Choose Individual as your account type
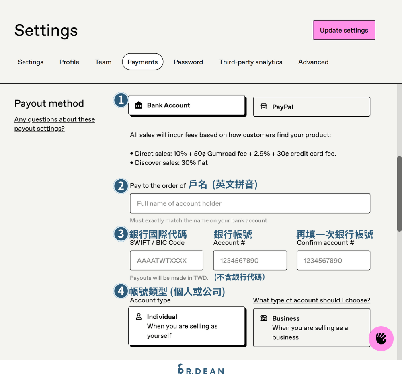This screenshot has width=402, height=378. (187, 326)
